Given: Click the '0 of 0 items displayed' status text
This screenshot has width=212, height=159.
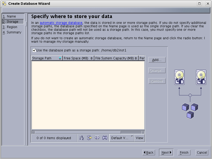Looking at the screenshot, I should 54,138.
